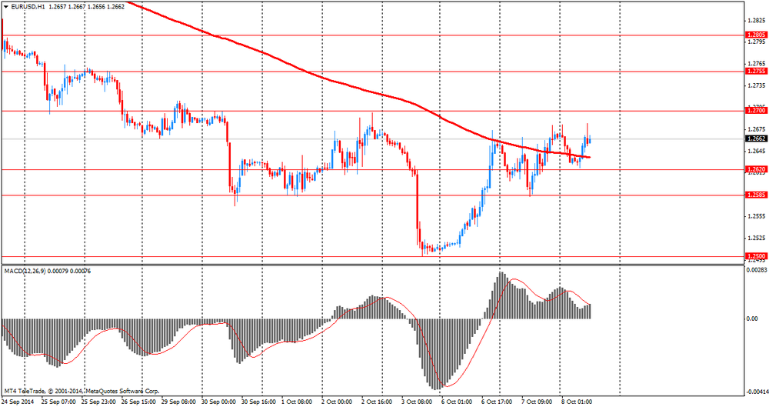This screenshot has height=407, width=769.
Task: Click the 3 Oct 08:00 time label
Action: point(417,402)
